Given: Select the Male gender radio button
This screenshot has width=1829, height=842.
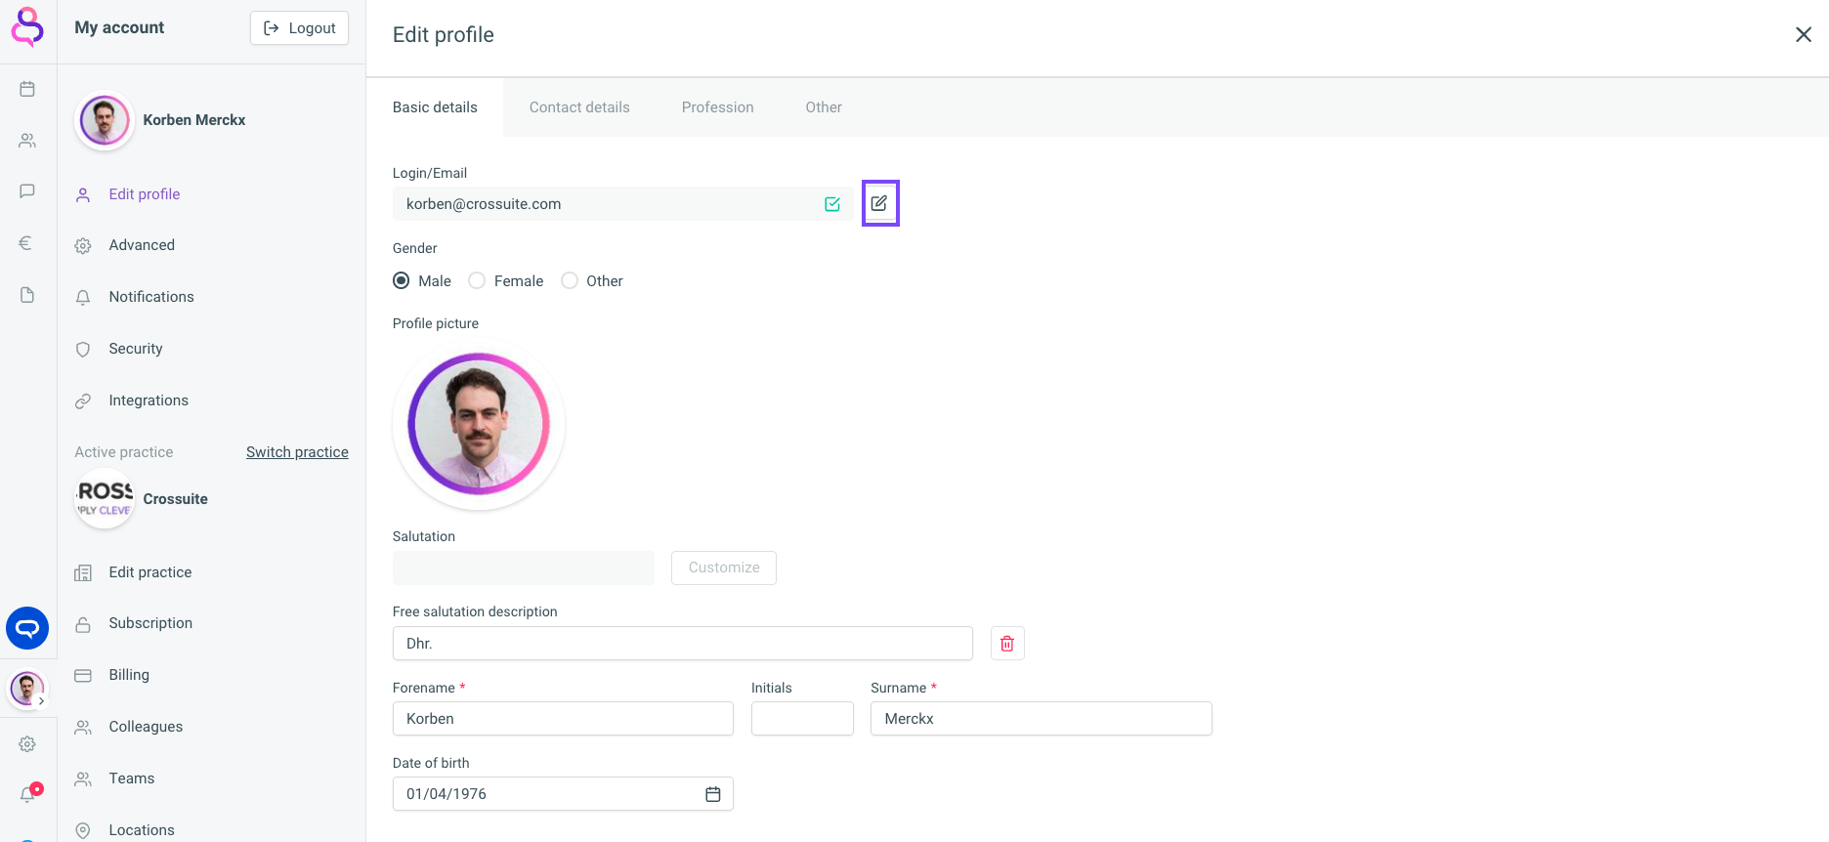Looking at the screenshot, I should point(402,281).
